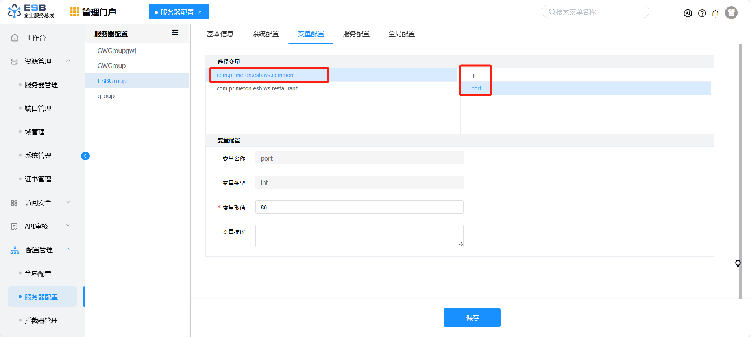The height and width of the screenshot is (337, 751).
Task: Click the 管理门户 grid icon
Action: click(74, 12)
